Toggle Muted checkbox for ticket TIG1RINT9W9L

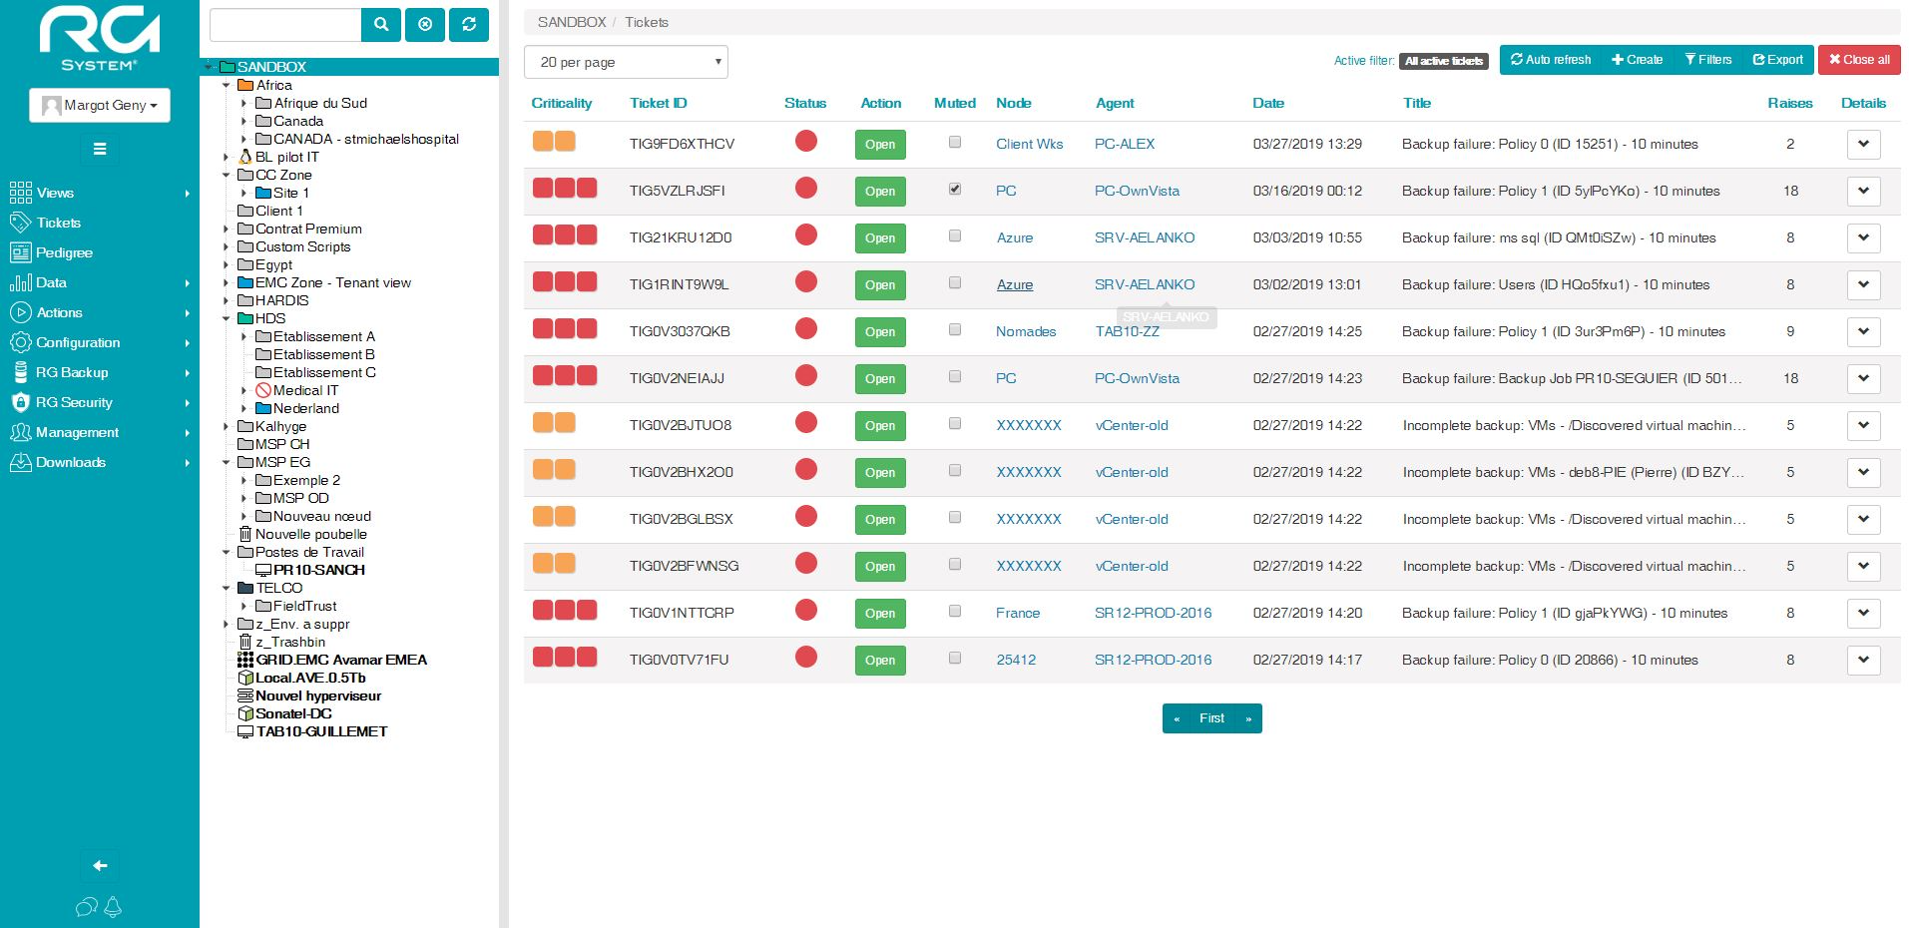955,283
